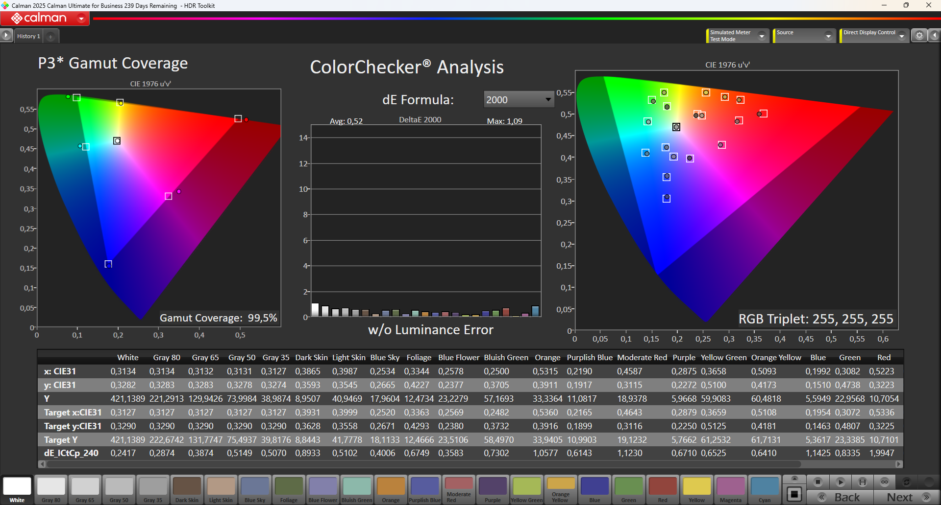The image size is (941, 505).
Task: Select the Gray 80 swatch
Action: pos(51,489)
